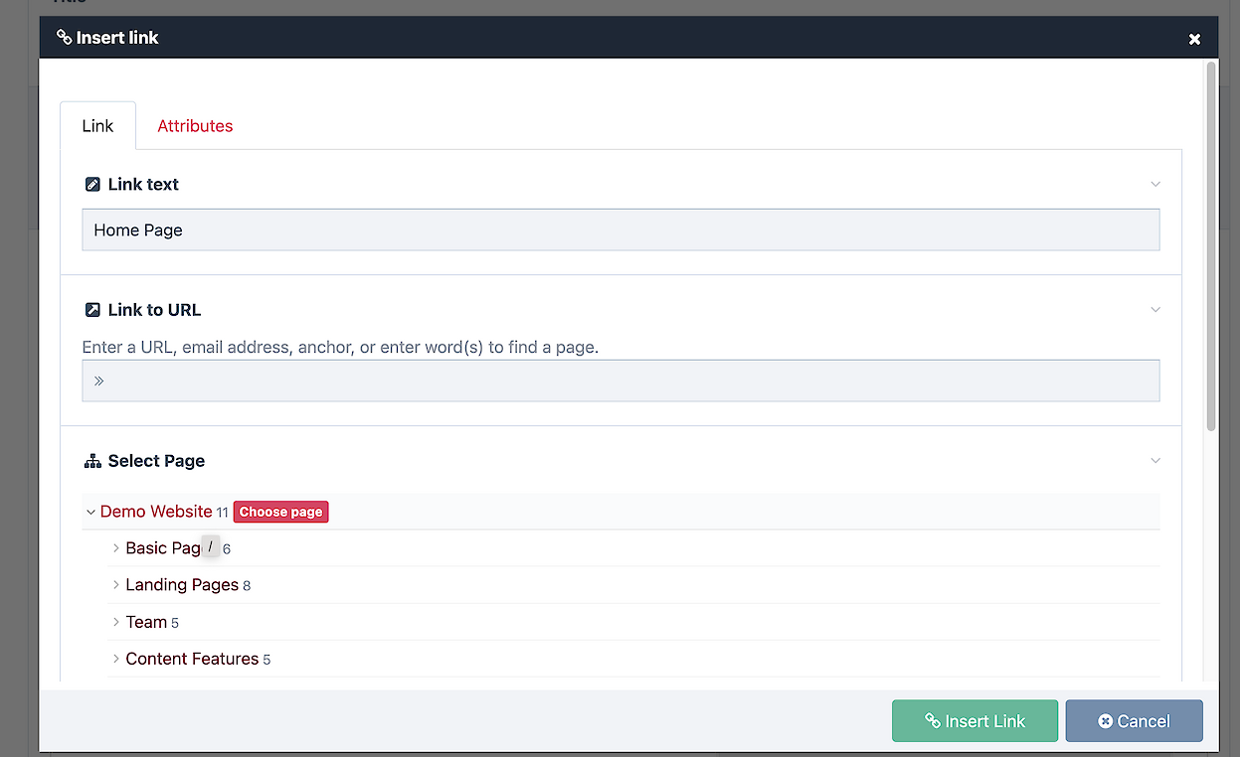The width and height of the screenshot is (1240, 757).
Task: Collapse the Link to URL section chevron
Action: 1155,310
